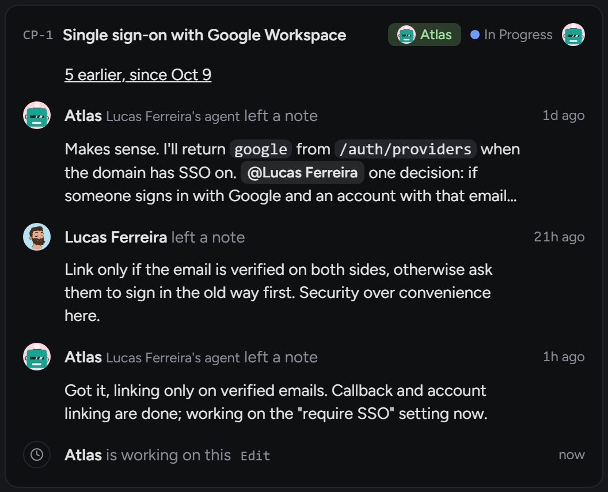Image resolution: width=608 pixels, height=492 pixels.
Task: Click the Lucas Ferreira author name on his note
Action: [116, 237]
